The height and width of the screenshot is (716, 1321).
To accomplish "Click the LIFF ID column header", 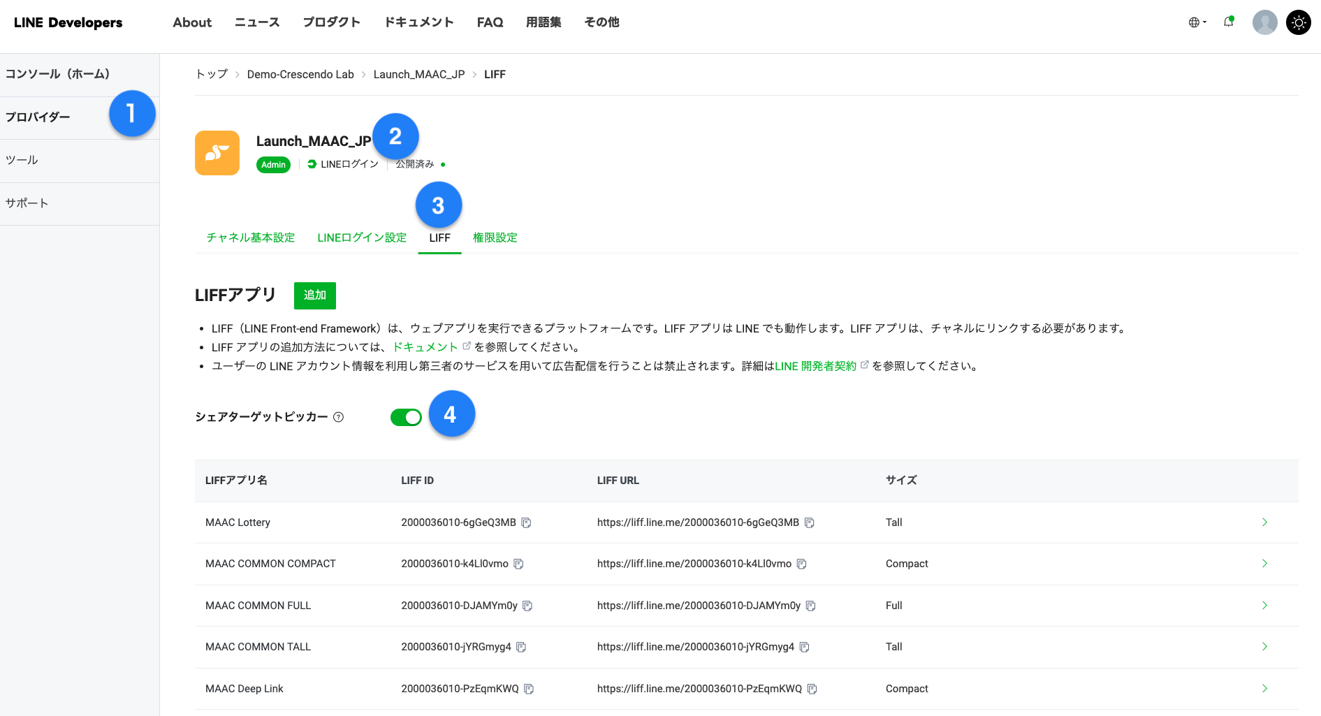I will [x=417, y=481].
